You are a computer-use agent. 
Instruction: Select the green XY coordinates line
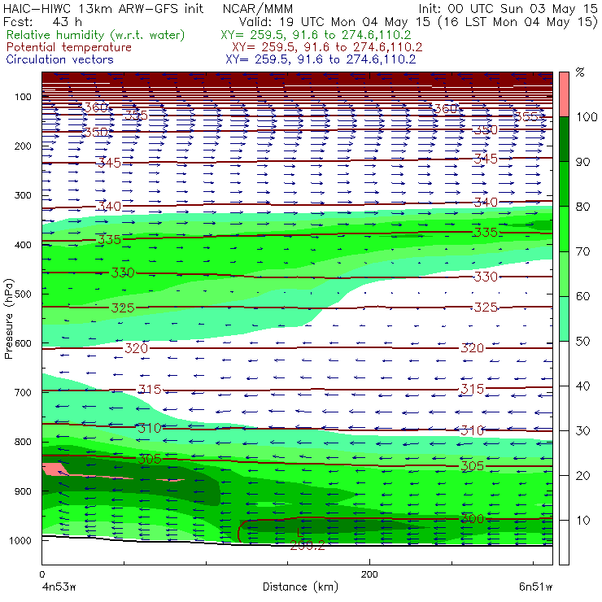coord(316,35)
